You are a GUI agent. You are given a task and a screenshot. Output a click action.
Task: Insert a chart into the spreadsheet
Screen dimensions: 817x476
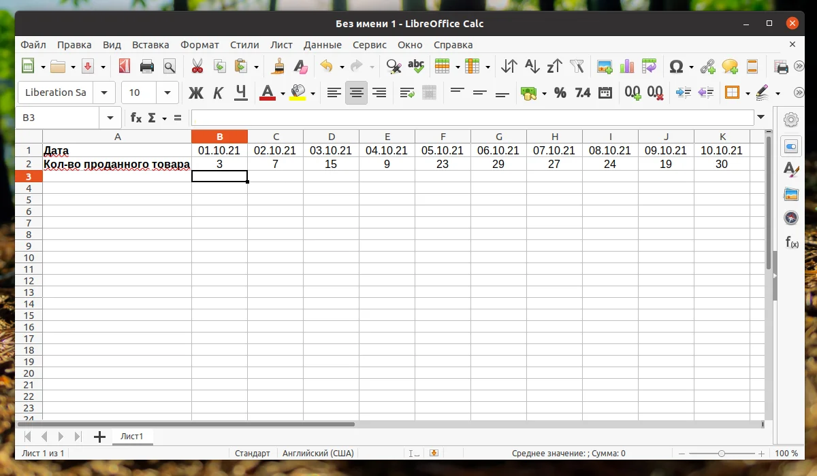626,66
